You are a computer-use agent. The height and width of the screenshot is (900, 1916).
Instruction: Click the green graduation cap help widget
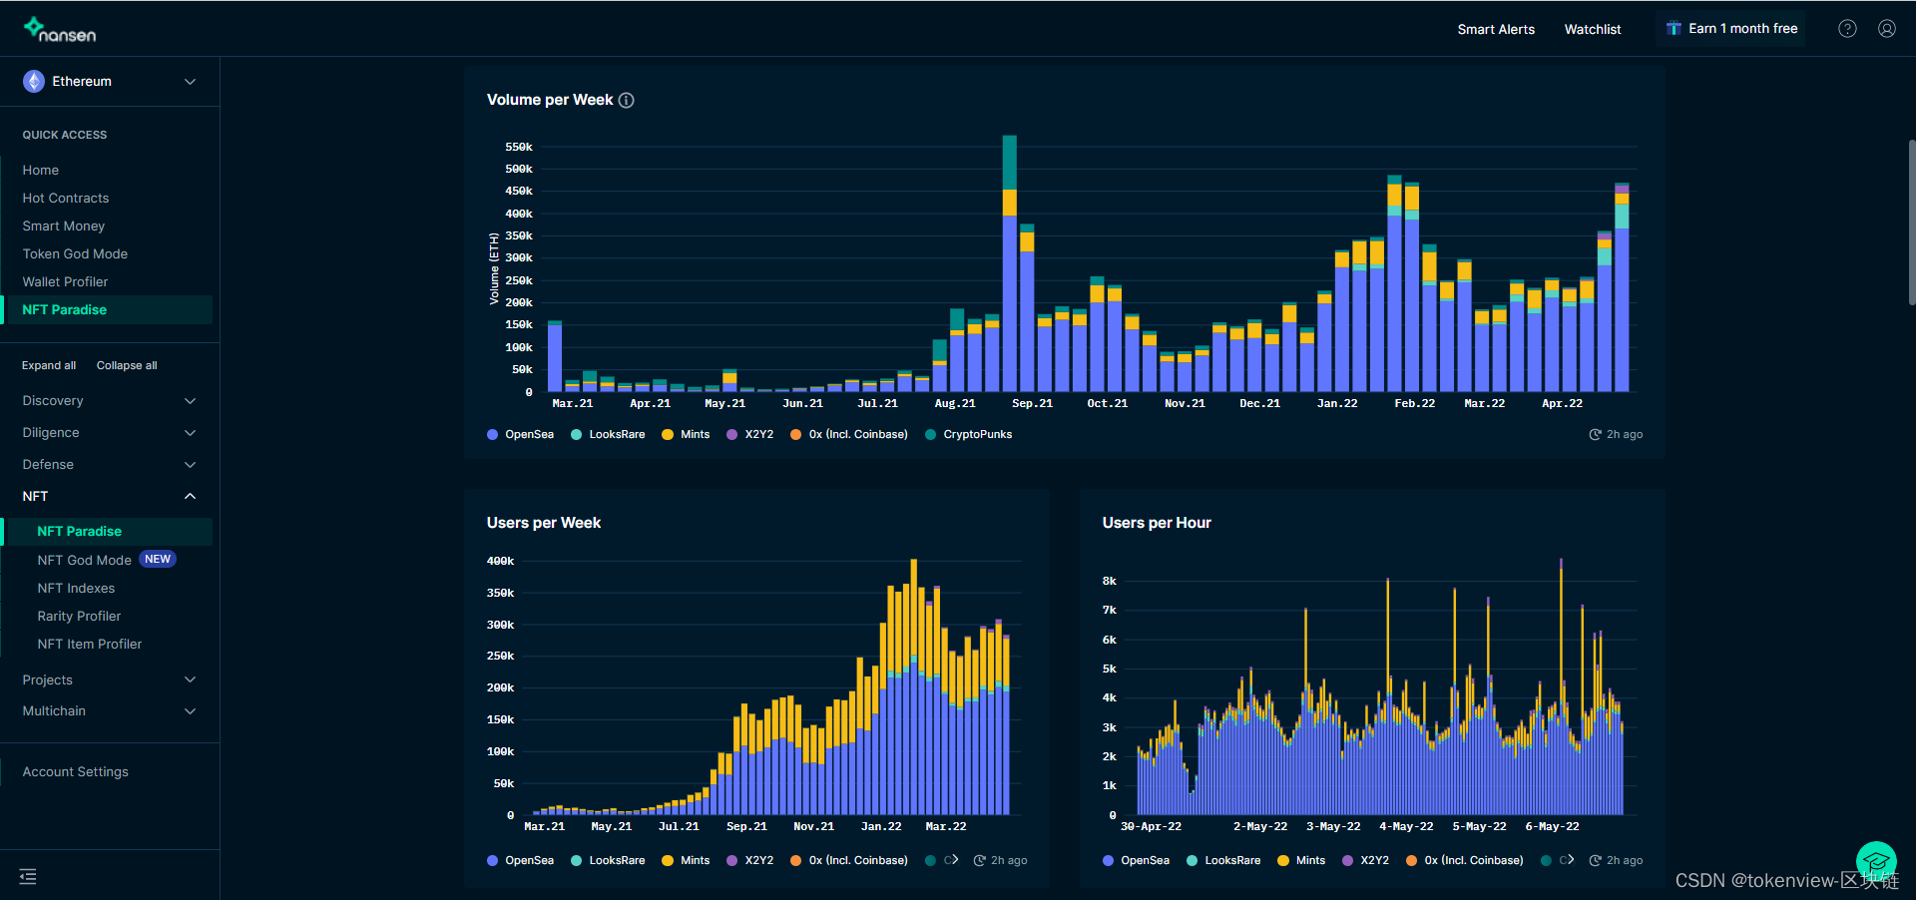(1876, 862)
